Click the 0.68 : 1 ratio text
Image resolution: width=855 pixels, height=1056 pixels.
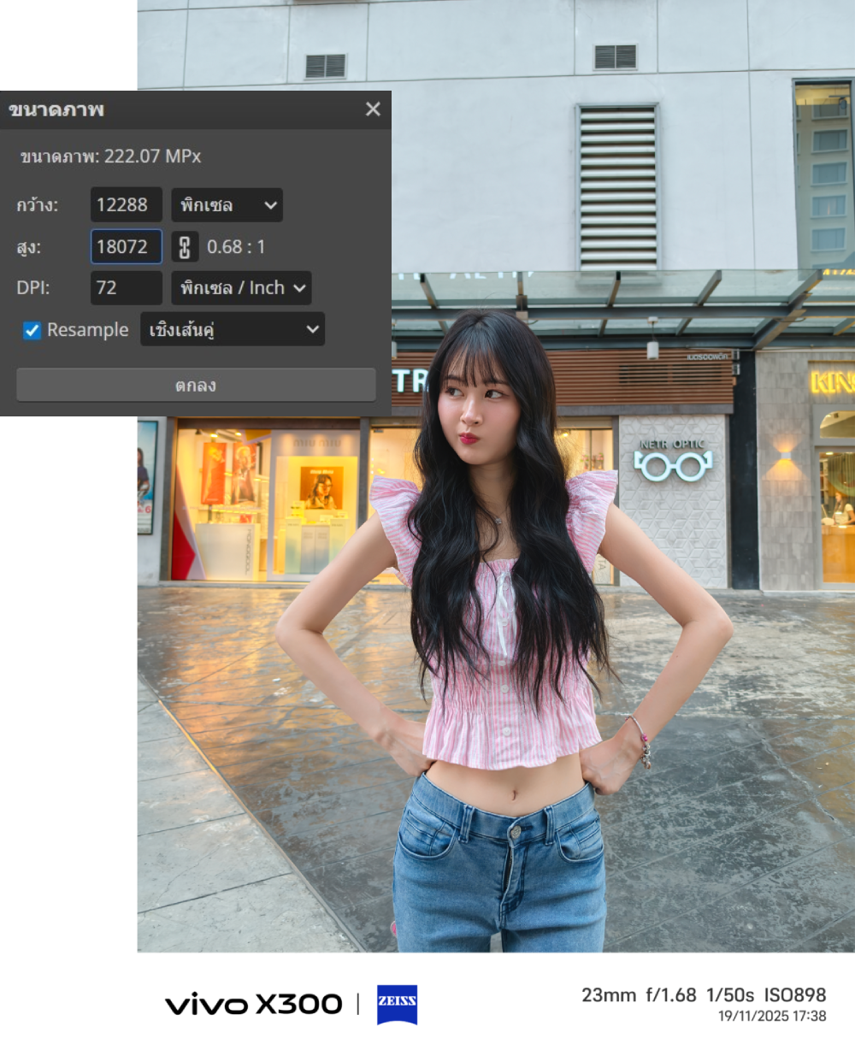click(x=236, y=247)
